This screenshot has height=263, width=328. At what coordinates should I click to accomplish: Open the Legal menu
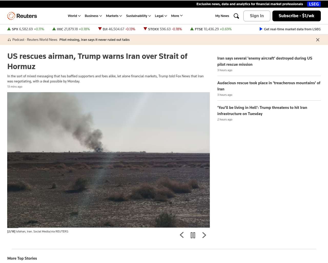(161, 16)
